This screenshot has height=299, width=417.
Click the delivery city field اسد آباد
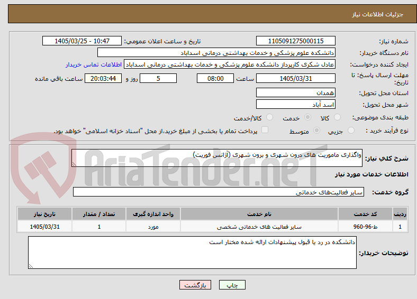point(295,105)
